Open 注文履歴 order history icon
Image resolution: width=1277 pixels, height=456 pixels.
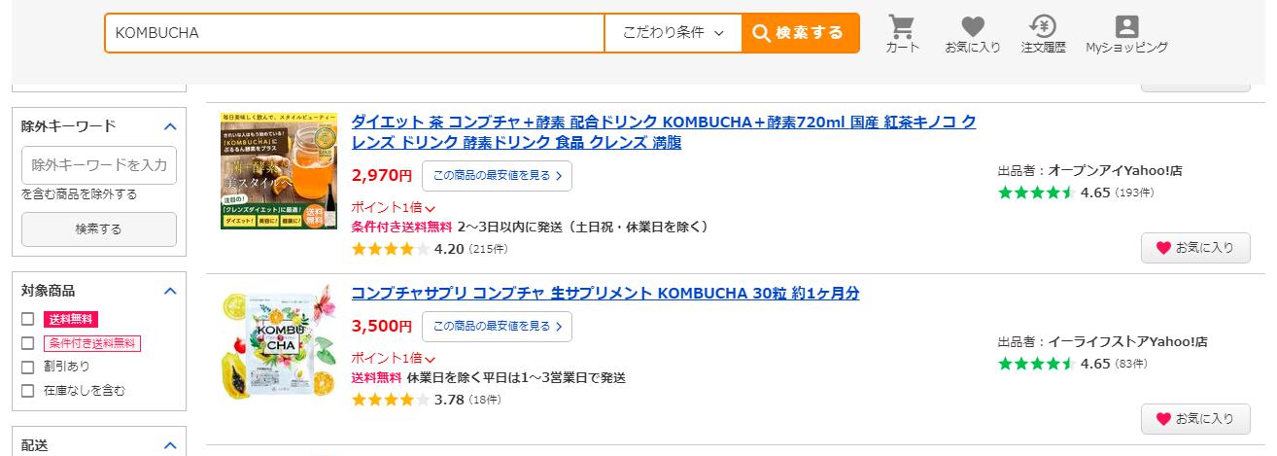click(1043, 34)
